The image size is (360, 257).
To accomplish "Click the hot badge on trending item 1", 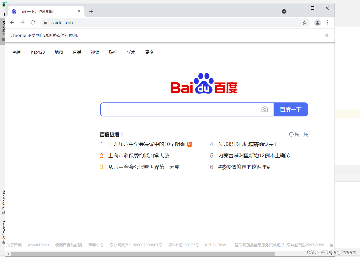I will tap(190, 144).
